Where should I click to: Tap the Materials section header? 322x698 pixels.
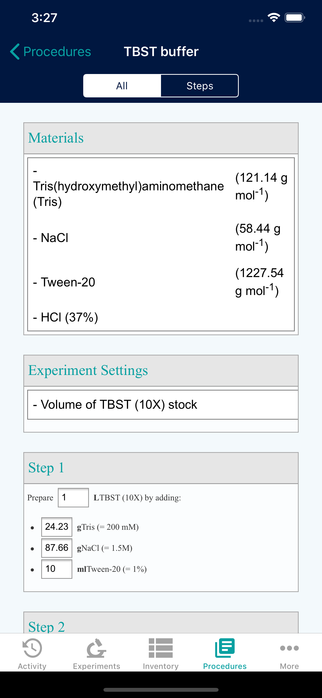coord(161,138)
